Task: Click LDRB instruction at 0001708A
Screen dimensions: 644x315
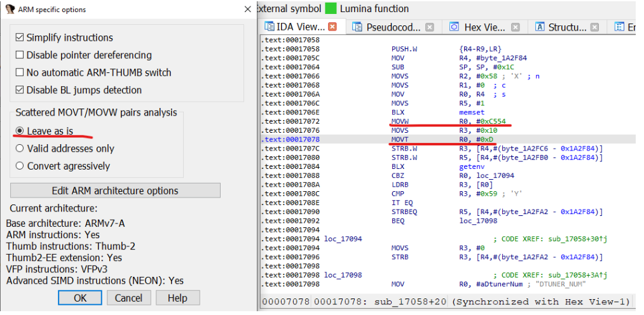Action: click(400, 185)
